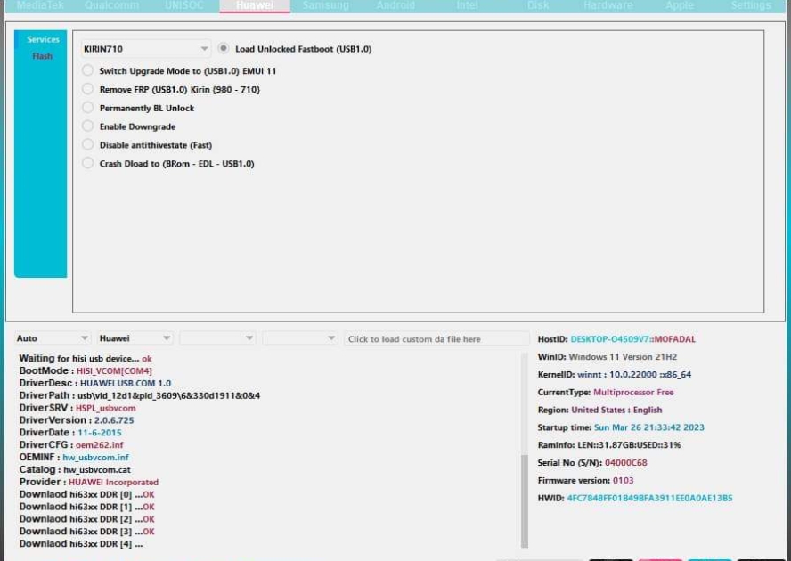Select Load Unlocked Fastboot (USB1.0) option
Screen dimensions: 791x561
point(224,49)
